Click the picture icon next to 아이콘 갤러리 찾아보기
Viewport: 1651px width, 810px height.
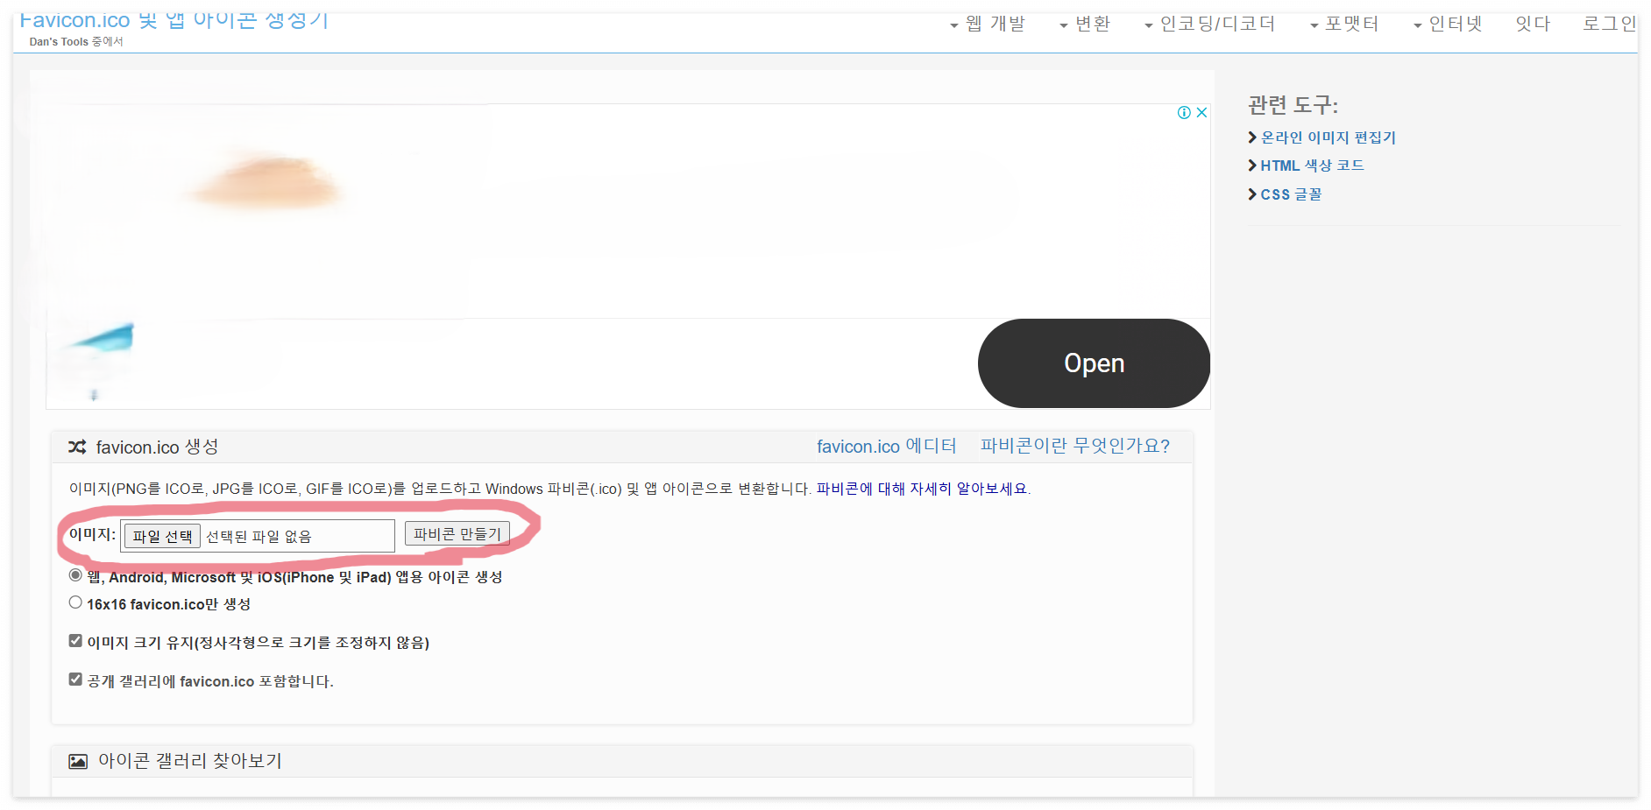[x=78, y=762]
